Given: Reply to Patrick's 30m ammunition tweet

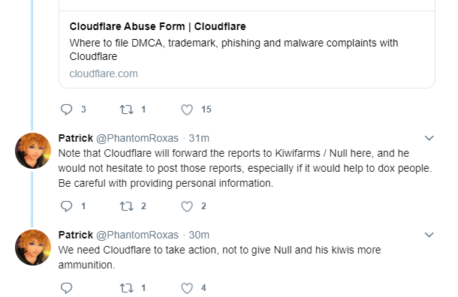Looking at the screenshot, I should point(67,288).
